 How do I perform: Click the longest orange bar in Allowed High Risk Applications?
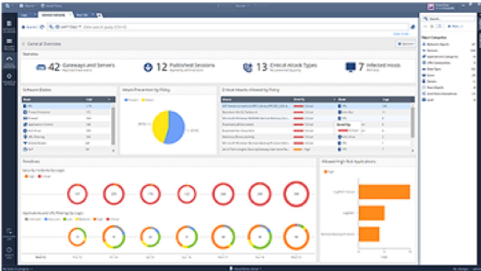[384, 192]
